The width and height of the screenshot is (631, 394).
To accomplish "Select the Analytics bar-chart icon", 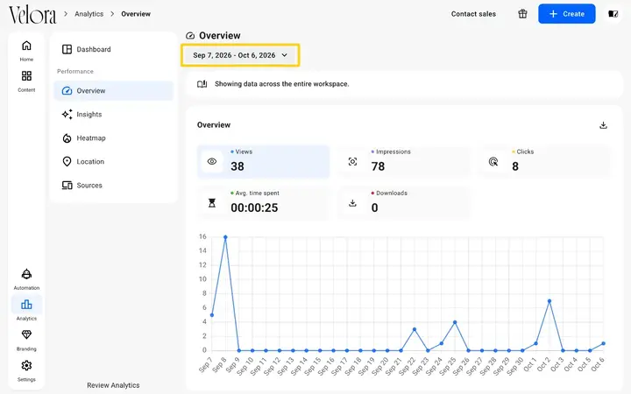I will [x=26, y=305].
